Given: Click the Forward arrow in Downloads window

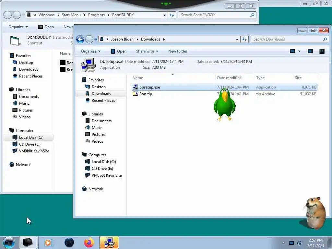Looking at the screenshot, I should coord(89,39).
